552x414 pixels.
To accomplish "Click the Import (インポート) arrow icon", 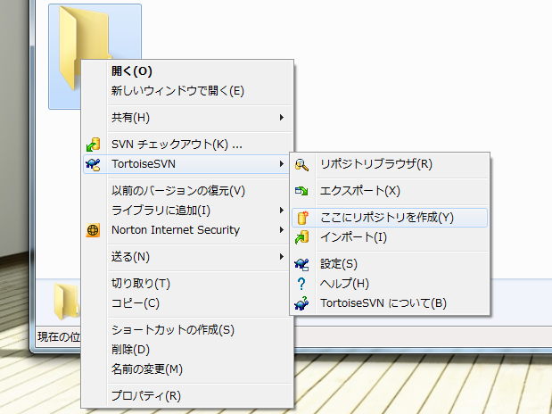I will pyautogui.click(x=301, y=237).
